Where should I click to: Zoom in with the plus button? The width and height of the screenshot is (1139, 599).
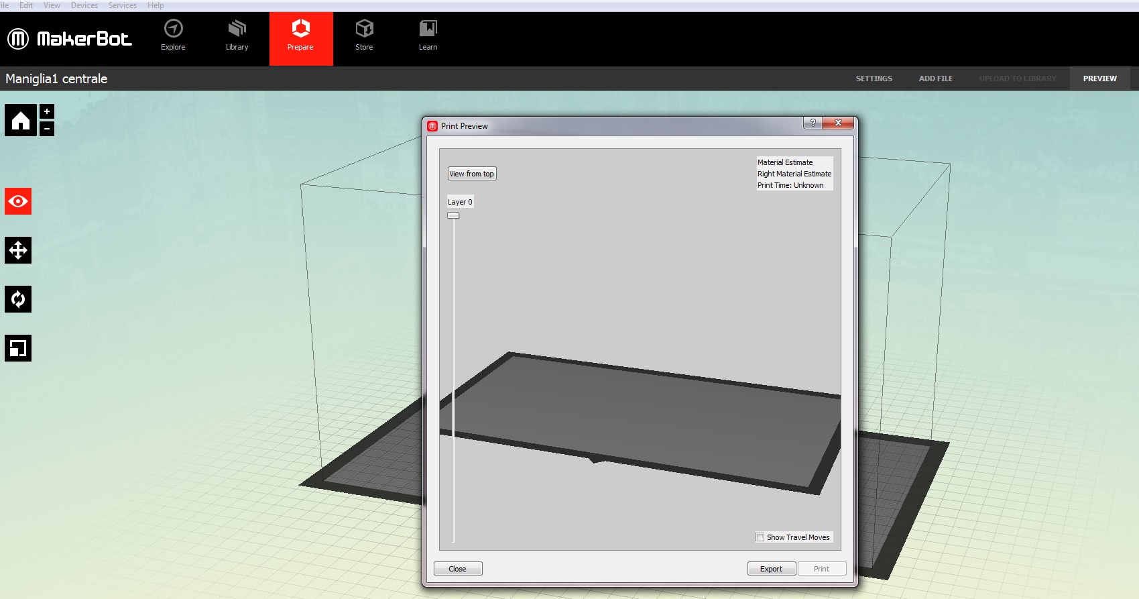[x=47, y=111]
